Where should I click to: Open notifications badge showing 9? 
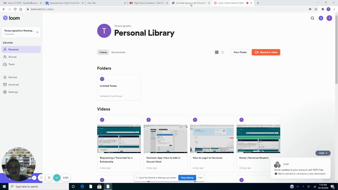tap(321, 18)
